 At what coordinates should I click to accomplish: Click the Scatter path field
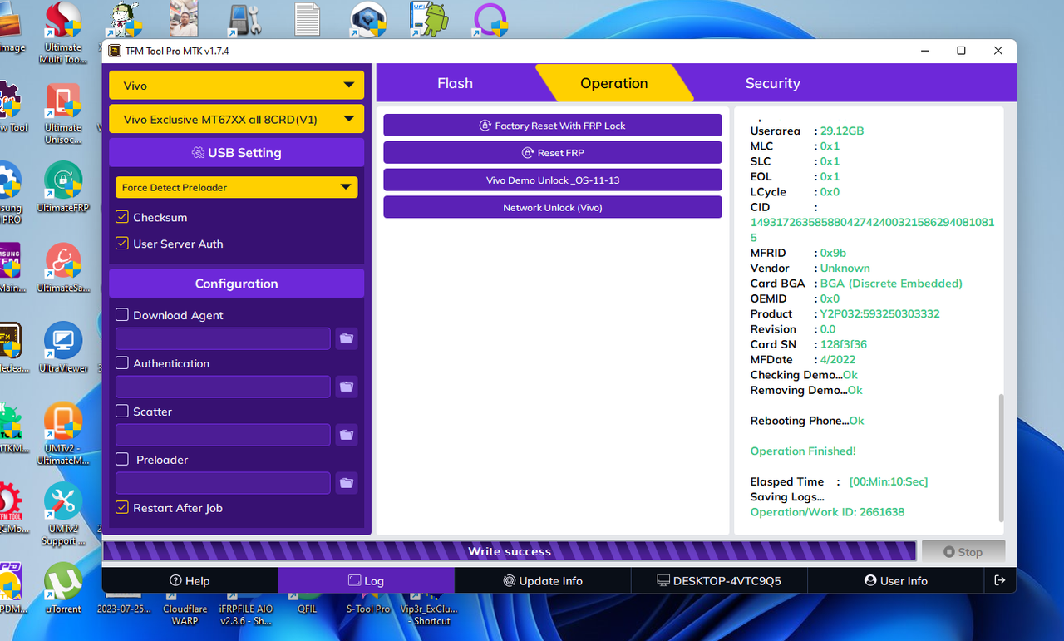(x=223, y=435)
